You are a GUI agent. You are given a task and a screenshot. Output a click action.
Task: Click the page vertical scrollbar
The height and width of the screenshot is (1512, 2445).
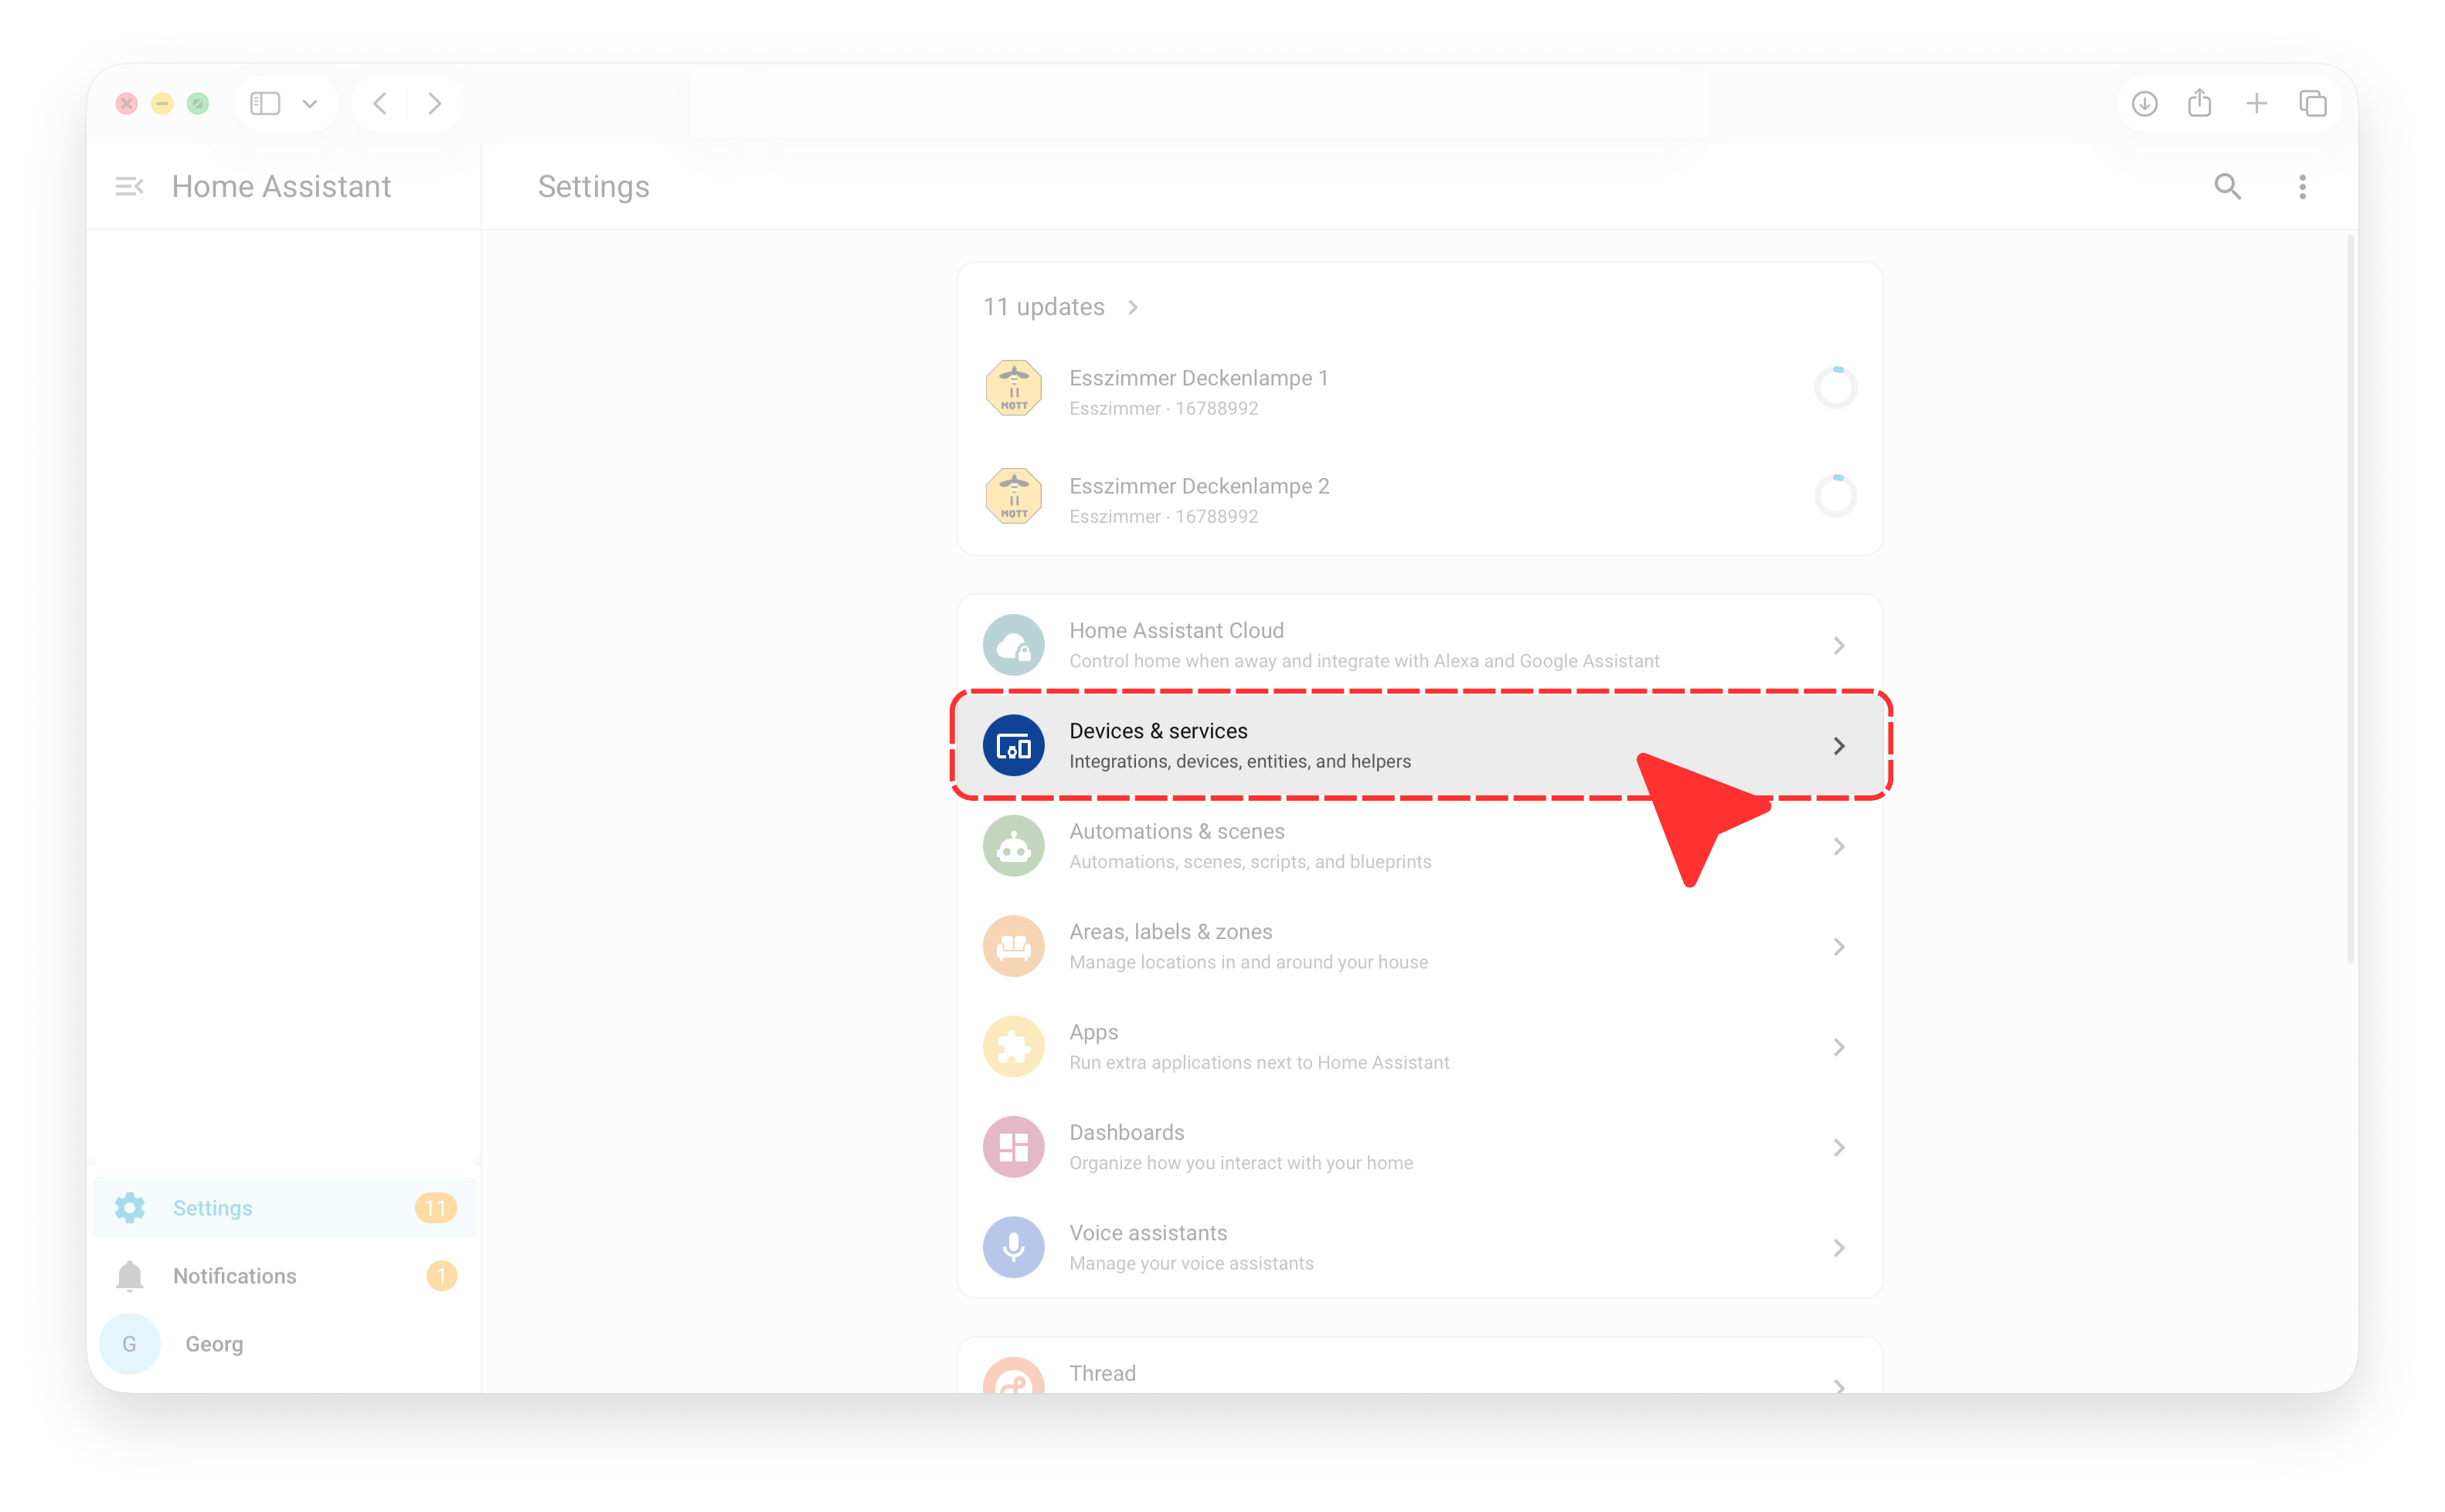click(x=2349, y=600)
